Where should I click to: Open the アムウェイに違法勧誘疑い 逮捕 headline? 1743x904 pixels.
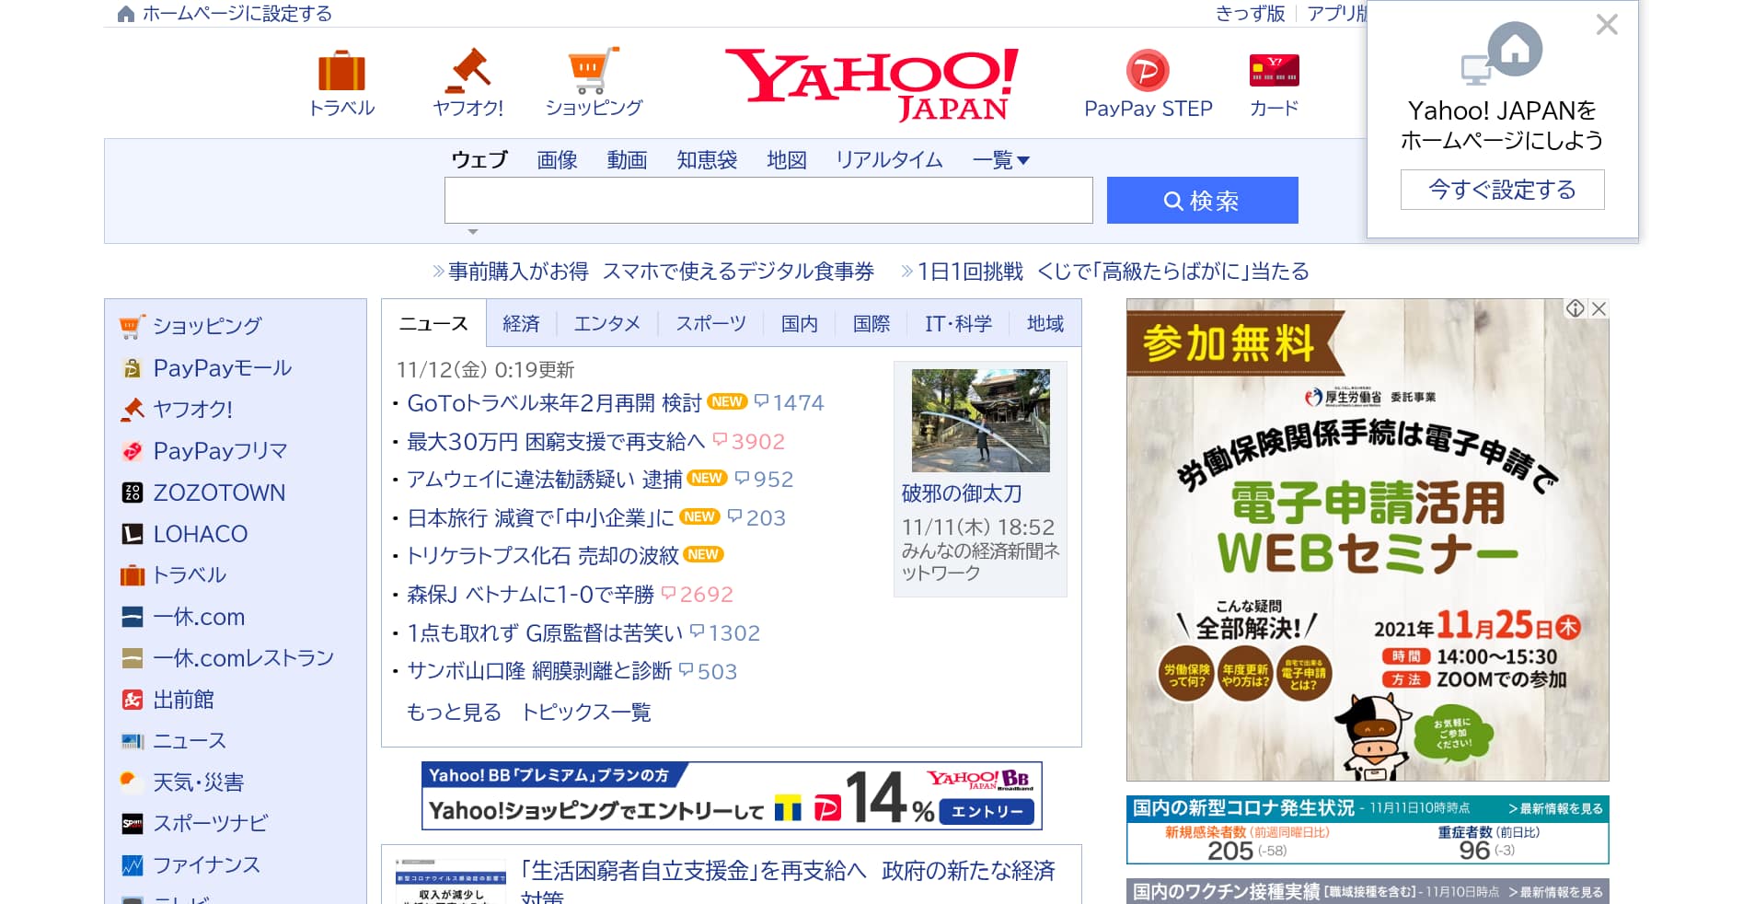545,480
